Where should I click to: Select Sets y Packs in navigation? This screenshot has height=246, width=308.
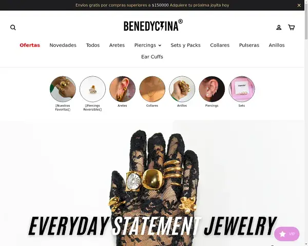coord(185,45)
